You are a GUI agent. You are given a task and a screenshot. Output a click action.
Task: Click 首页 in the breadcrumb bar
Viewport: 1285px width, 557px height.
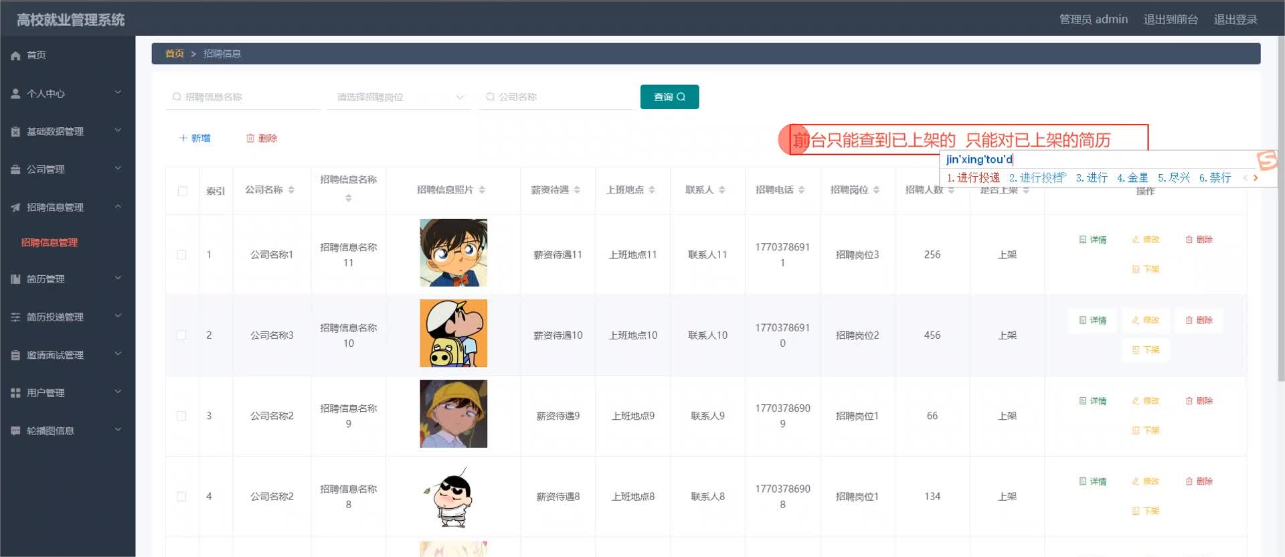click(x=175, y=54)
